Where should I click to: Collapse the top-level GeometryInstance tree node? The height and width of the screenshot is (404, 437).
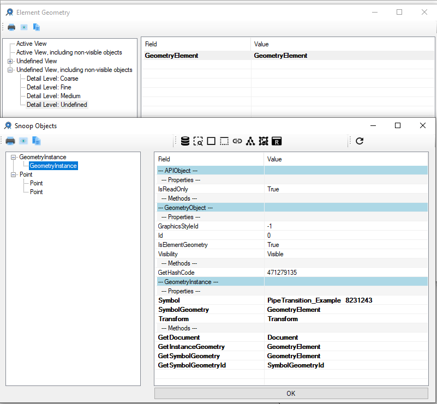13,158
